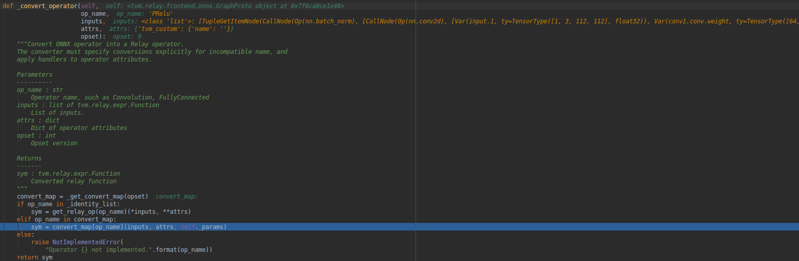This screenshot has height=261, width=799.
Task: Click the line 'if op_name in _identity_list:'
Action: [x=68, y=204]
